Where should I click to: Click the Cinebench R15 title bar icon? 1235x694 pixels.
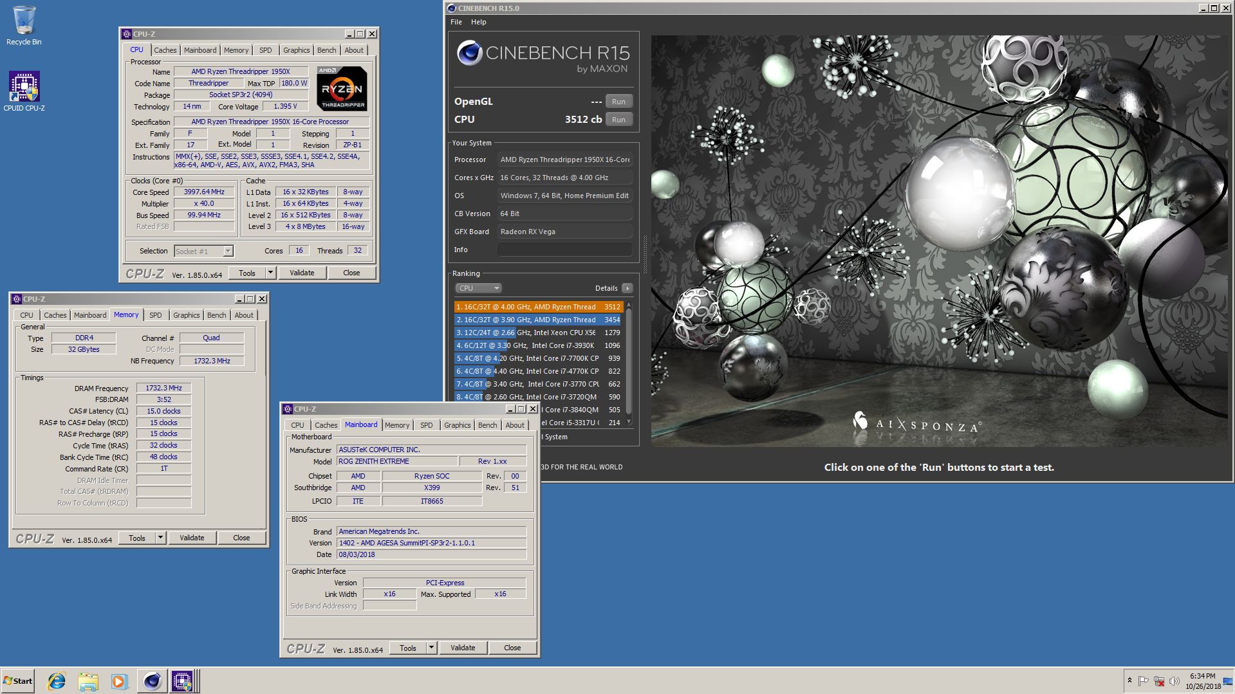(452, 8)
